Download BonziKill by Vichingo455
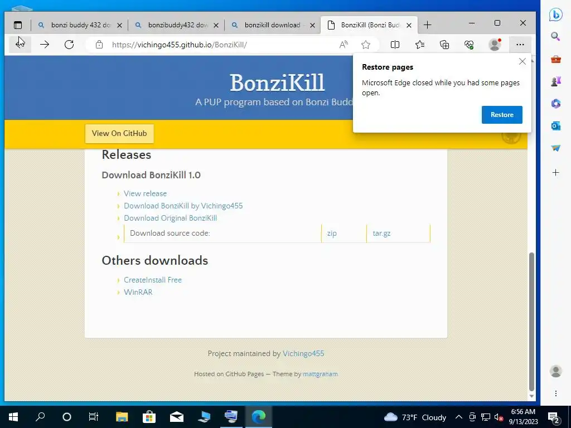571x428 pixels. tap(183, 206)
